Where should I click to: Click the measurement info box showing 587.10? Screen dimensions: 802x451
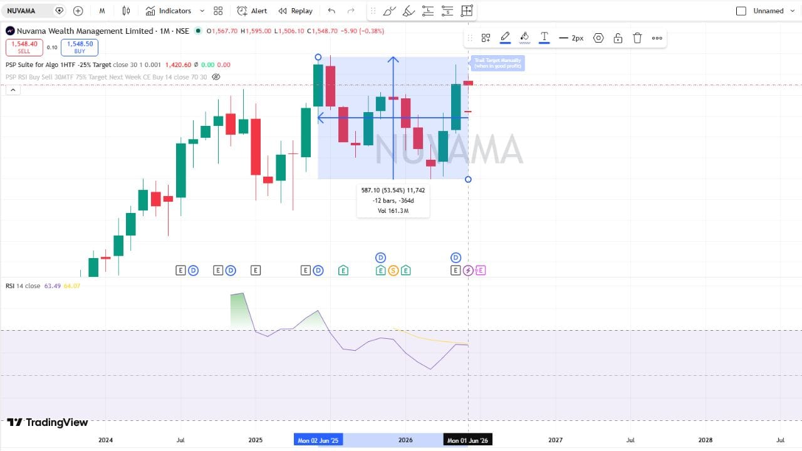click(x=393, y=200)
